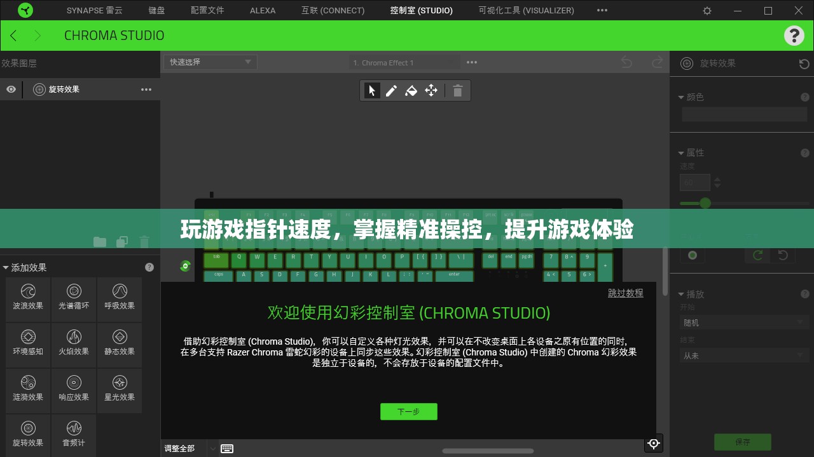This screenshot has height=457, width=814.
Task: Open 旋转效果 layer more options
Action: click(x=146, y=89)
